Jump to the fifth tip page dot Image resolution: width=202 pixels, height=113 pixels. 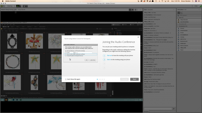(104, 79)
